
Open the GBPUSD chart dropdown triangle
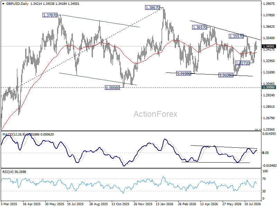point(3,4)
